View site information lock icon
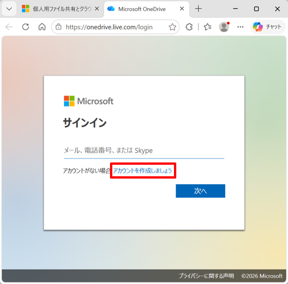The width and height of the screenshot is (288, 284). [59, 27]
